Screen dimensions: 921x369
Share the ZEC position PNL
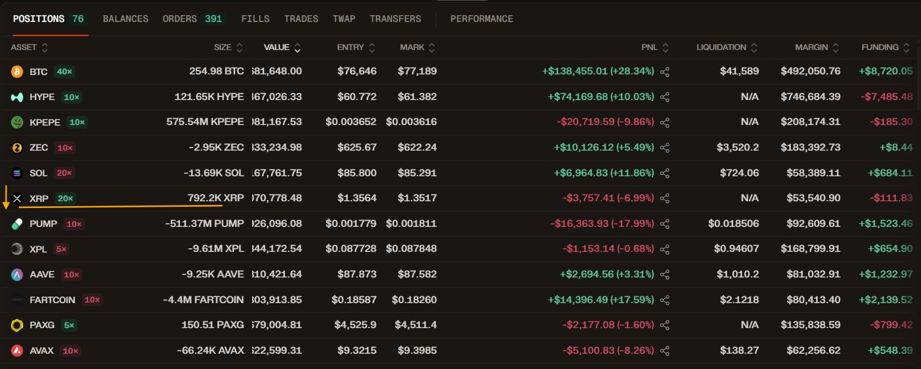pyautogui.click(x=665, y=148)
